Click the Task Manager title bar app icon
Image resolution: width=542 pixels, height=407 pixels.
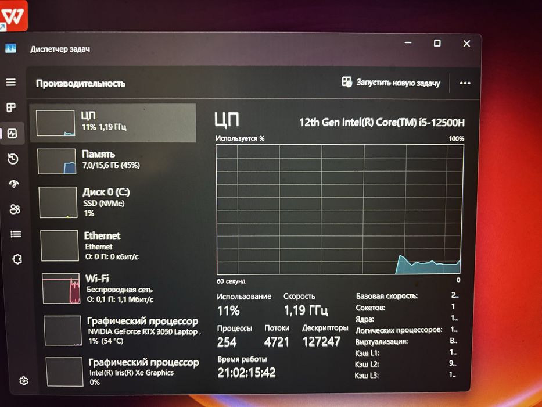pyautogui.click(x=10, y=48)
